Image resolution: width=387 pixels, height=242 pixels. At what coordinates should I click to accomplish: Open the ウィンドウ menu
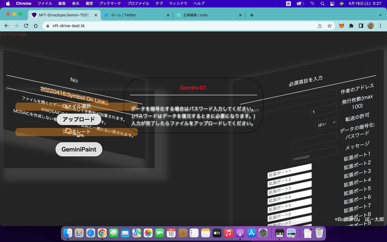(x=178, y=4)
